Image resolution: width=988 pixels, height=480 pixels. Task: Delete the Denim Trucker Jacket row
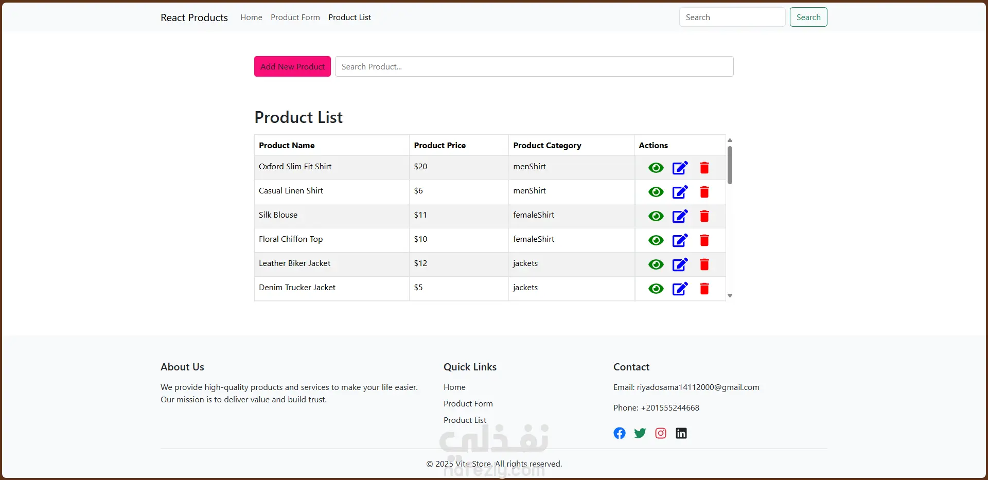(704, 289)
